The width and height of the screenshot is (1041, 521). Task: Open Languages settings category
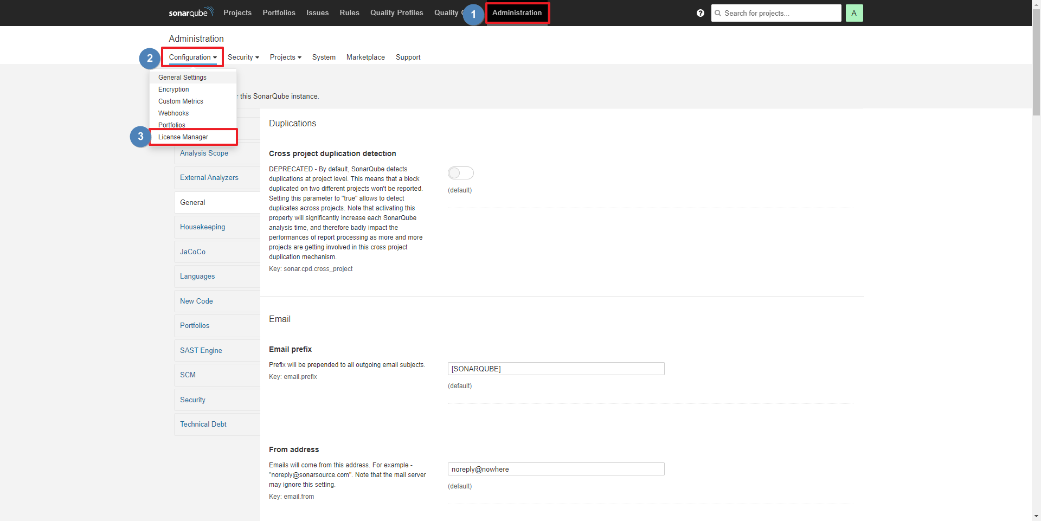click(x=217, y=276)
